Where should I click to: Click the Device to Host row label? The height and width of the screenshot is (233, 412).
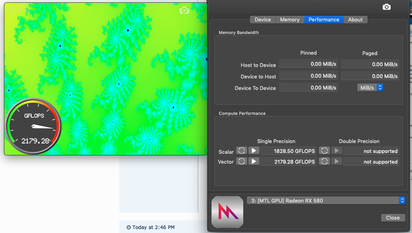pyautogui.click(x=258, y=76)
